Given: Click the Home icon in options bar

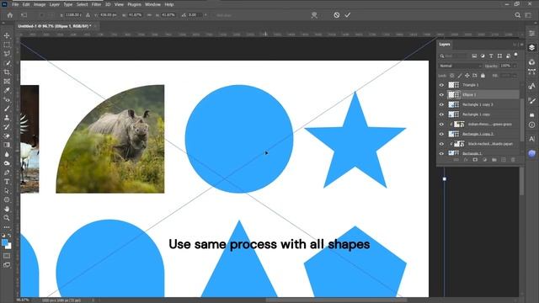Looking at the screenshot, I should point(10,15).
